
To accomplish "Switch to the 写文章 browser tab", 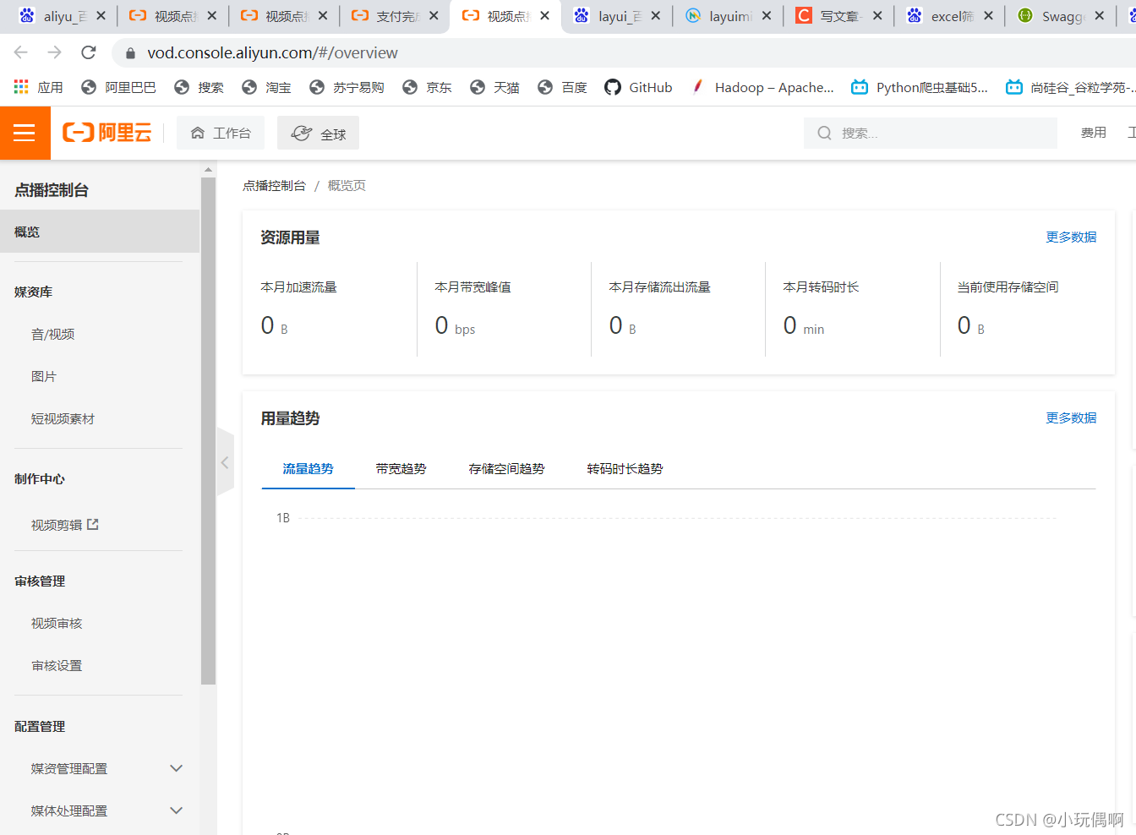I will (838, 16).
